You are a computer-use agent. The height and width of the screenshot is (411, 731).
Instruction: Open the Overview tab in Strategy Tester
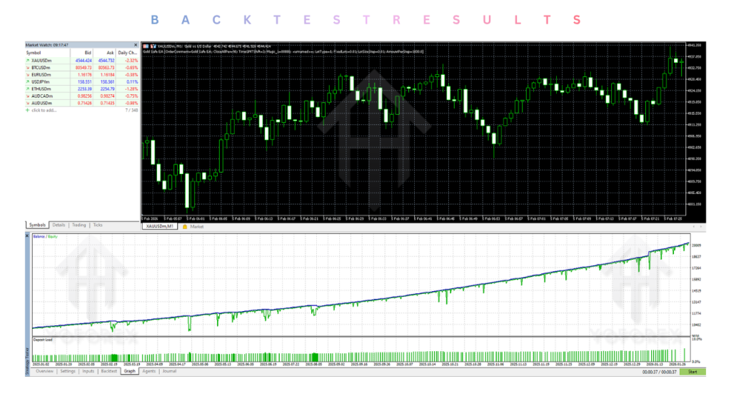[x=45, y=371]
